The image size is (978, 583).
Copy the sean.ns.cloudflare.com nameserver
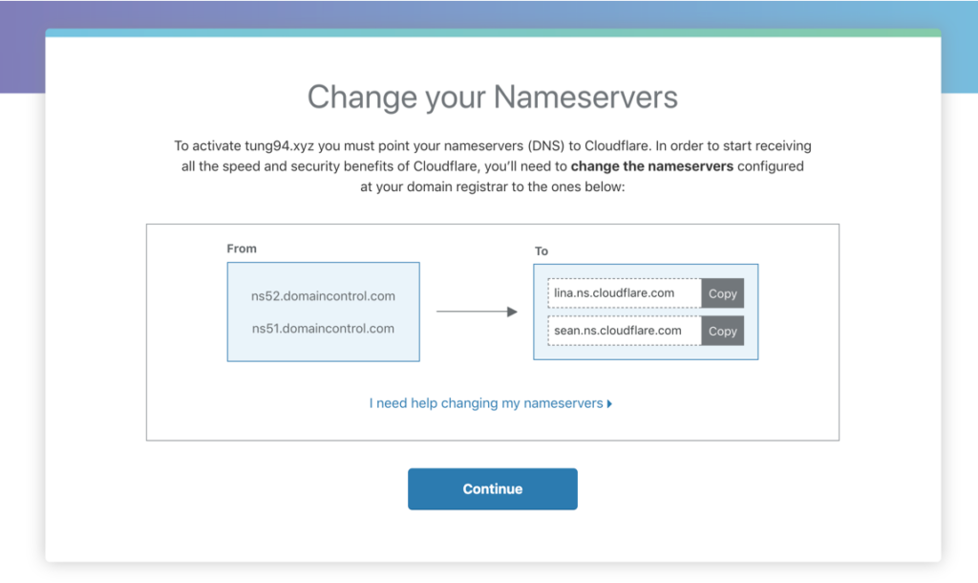pos(722,331)
